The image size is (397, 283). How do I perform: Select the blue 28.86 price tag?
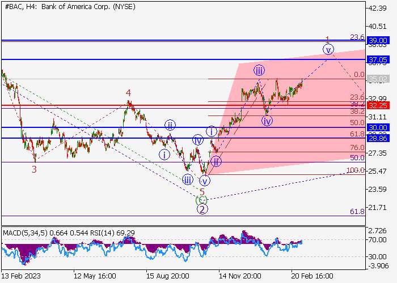click(378, 138)
